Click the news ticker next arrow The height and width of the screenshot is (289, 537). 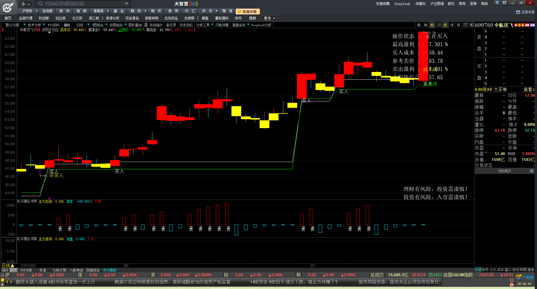(x=11, y=282)
